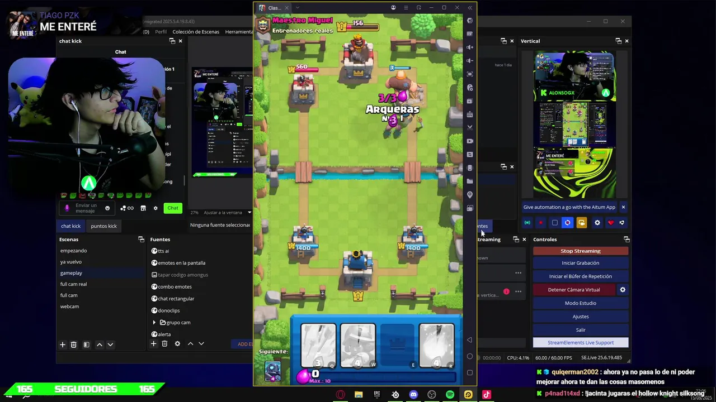The height and width of the screenshot is (402, 716).
Task: Open the emoji picker in chat kick
Action: (107, 208)
